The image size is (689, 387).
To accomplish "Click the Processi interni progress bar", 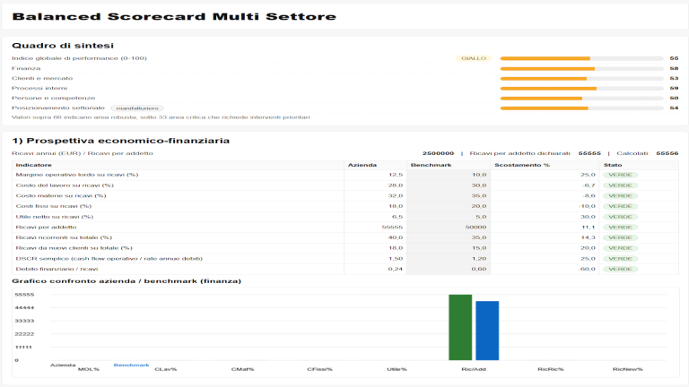I will click(581, 88).
